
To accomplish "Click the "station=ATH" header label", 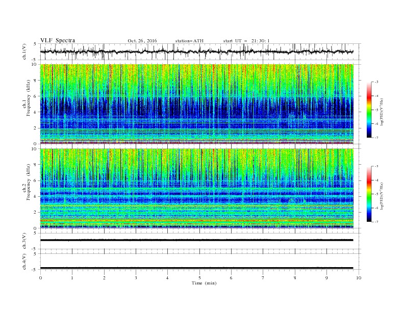I will pyautogui.click(x=189, y=41).
